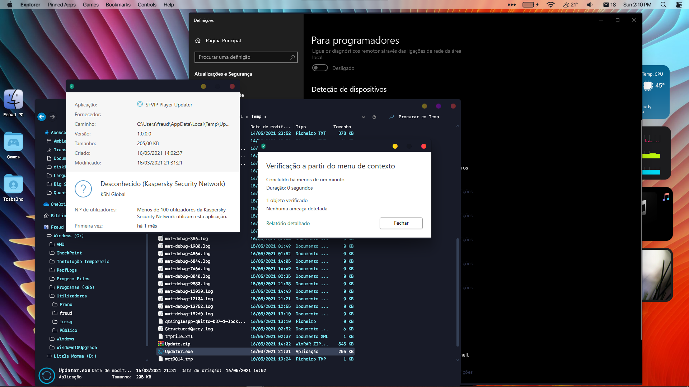
Task: Click the search magnifier icon beside Procurar em Temp
Action: point(392,117)
